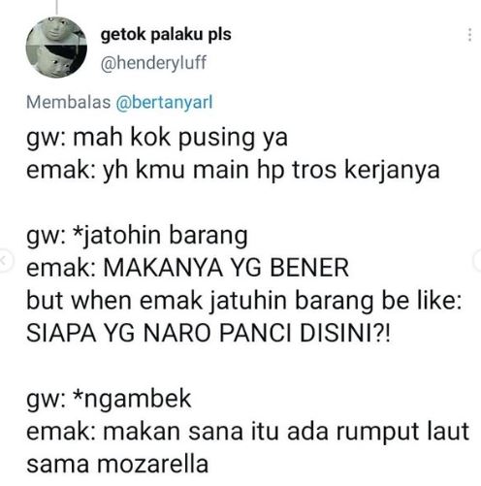Image resolution: width=481 pixels, height=486 pixels.
Task: Select the gw: *jatohin barang line
Action: [137, 236]
